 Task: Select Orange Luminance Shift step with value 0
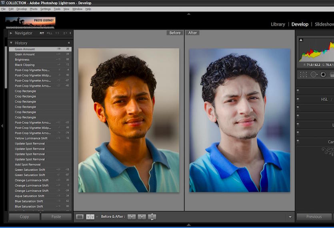tap(40, 186)
